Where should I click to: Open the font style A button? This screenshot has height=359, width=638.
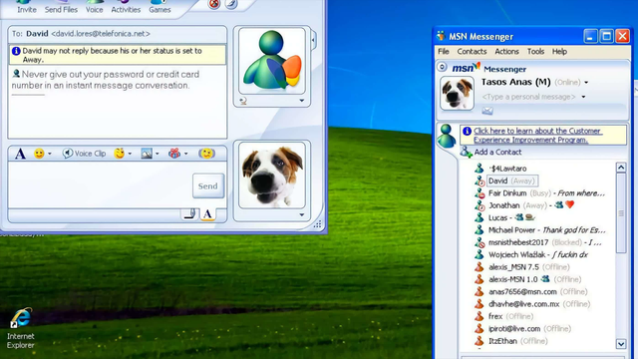[x=20, y=154]
